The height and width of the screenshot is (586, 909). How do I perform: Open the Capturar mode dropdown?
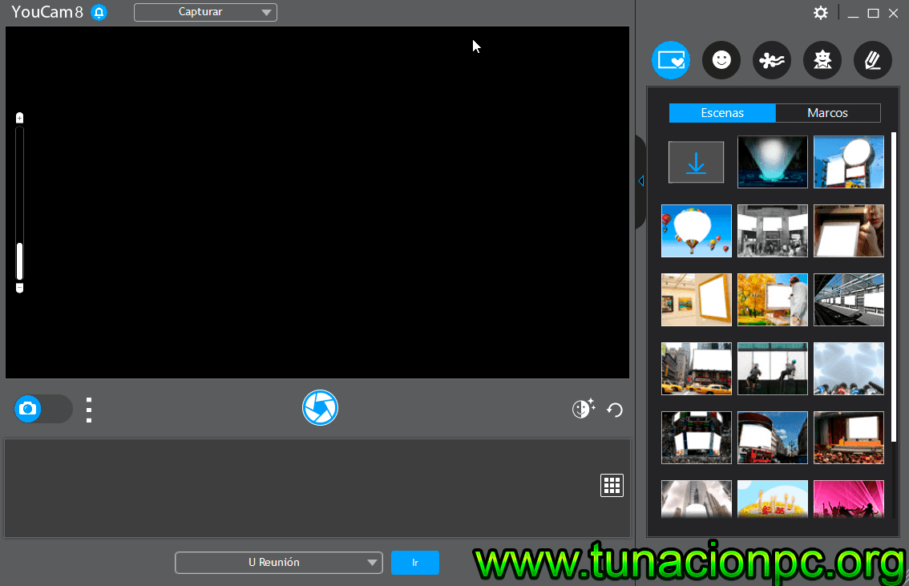[205, 12]
